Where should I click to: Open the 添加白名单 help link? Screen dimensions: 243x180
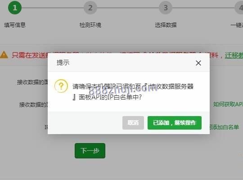(224, 127)
